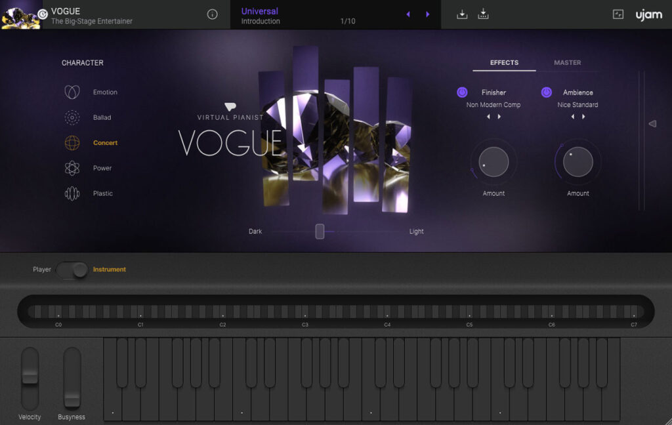The width and height of the screenshot is (672, 425).
Task: Select the Power character
Action: click(x=102, y=168)
